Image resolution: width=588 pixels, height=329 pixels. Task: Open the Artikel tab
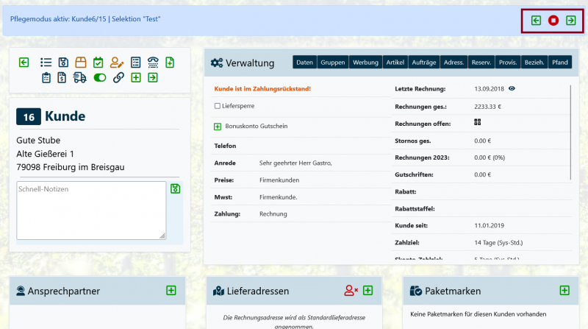[x=395, y=63]
